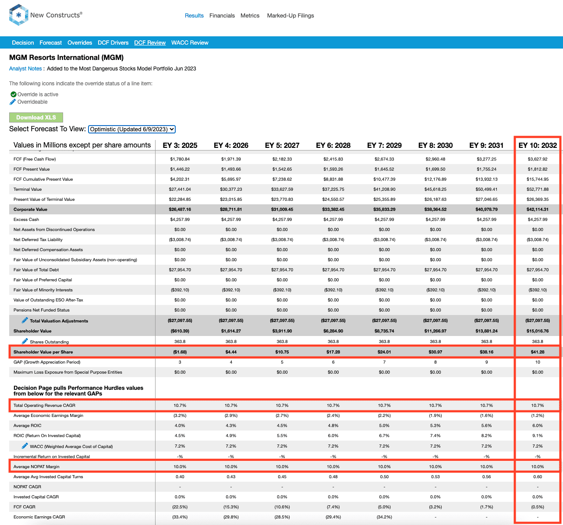Screen dimensions: 563x525
Task: Open the Analyst Notes link
Action: (x=25, y=69)
